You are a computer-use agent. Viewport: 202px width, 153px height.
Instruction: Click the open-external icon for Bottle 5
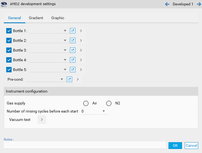click(73, 70)
